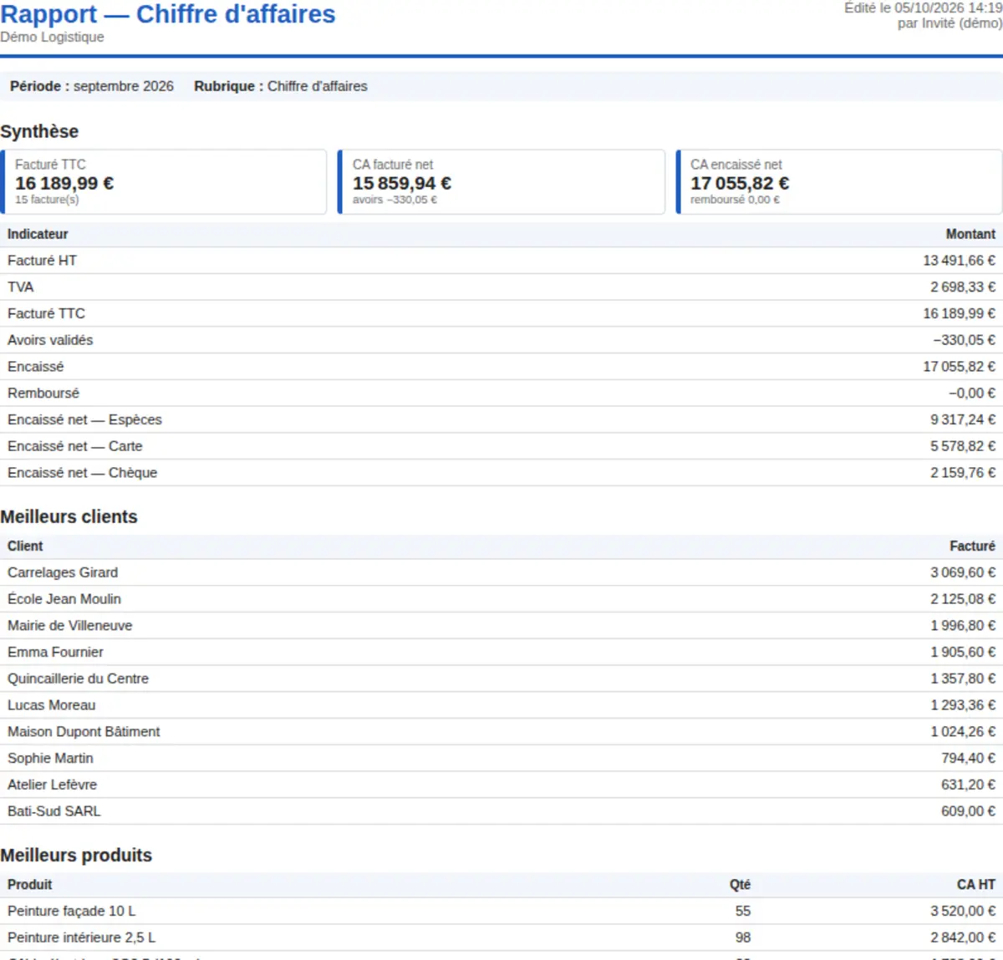The width and height of the screenshot is (1003, 960).
Task: Click the report title "Rapport — Chiffre d'affaires"
Action: (168, 14)
